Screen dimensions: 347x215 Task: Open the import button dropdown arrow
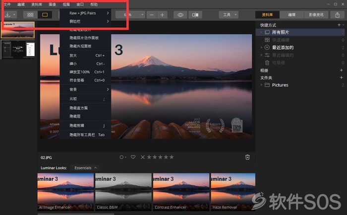pos(14,15)
